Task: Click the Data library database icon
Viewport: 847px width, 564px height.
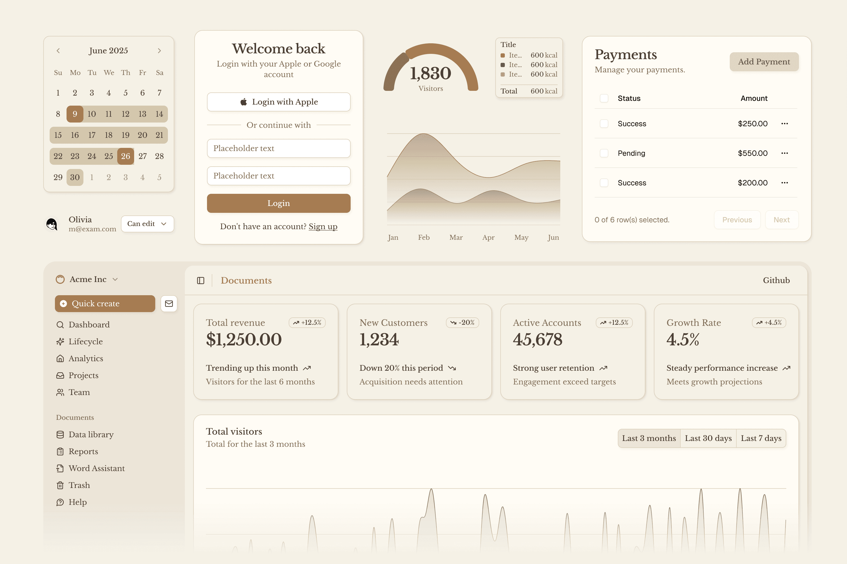Action: 60,435
